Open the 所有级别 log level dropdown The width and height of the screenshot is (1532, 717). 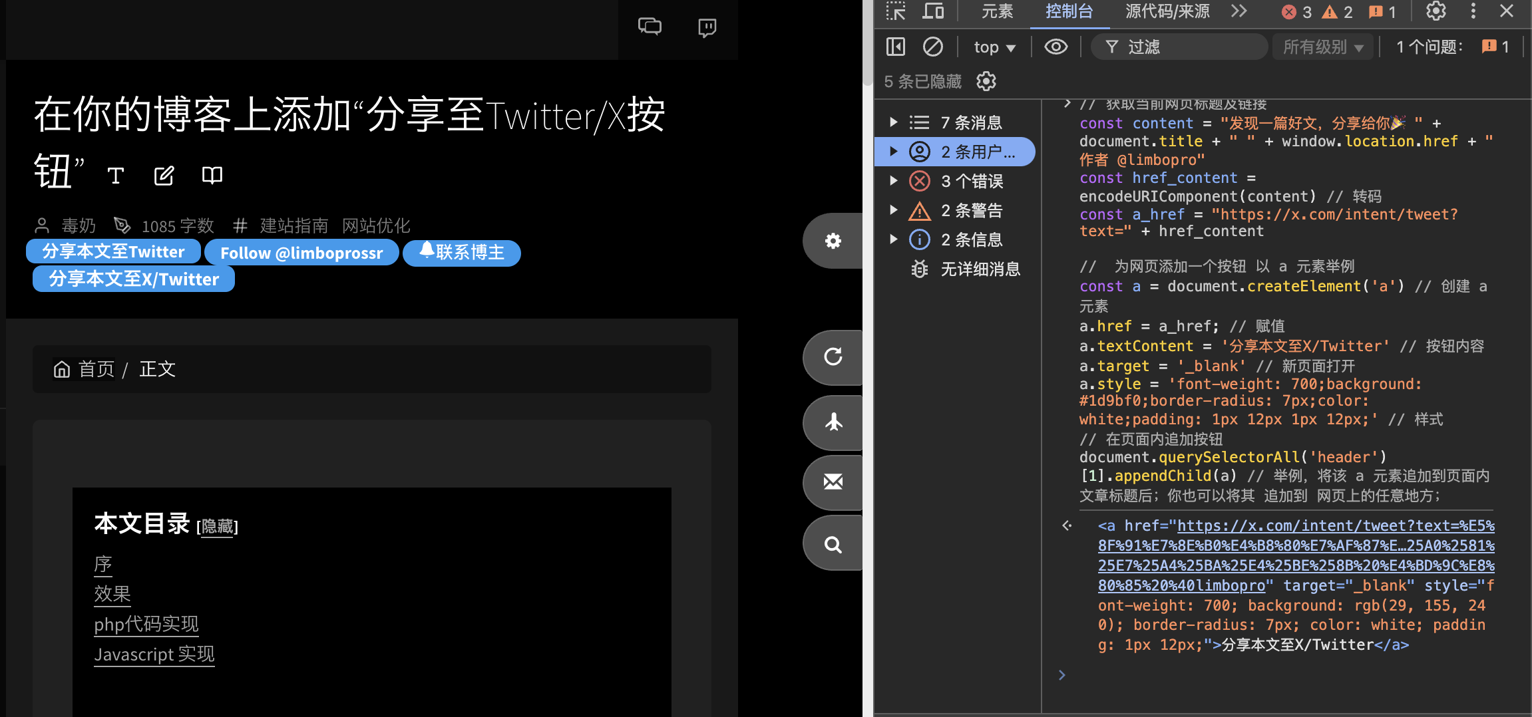(1322, 47)
